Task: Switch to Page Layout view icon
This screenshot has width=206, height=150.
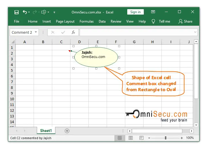Action: pos(131,138)
